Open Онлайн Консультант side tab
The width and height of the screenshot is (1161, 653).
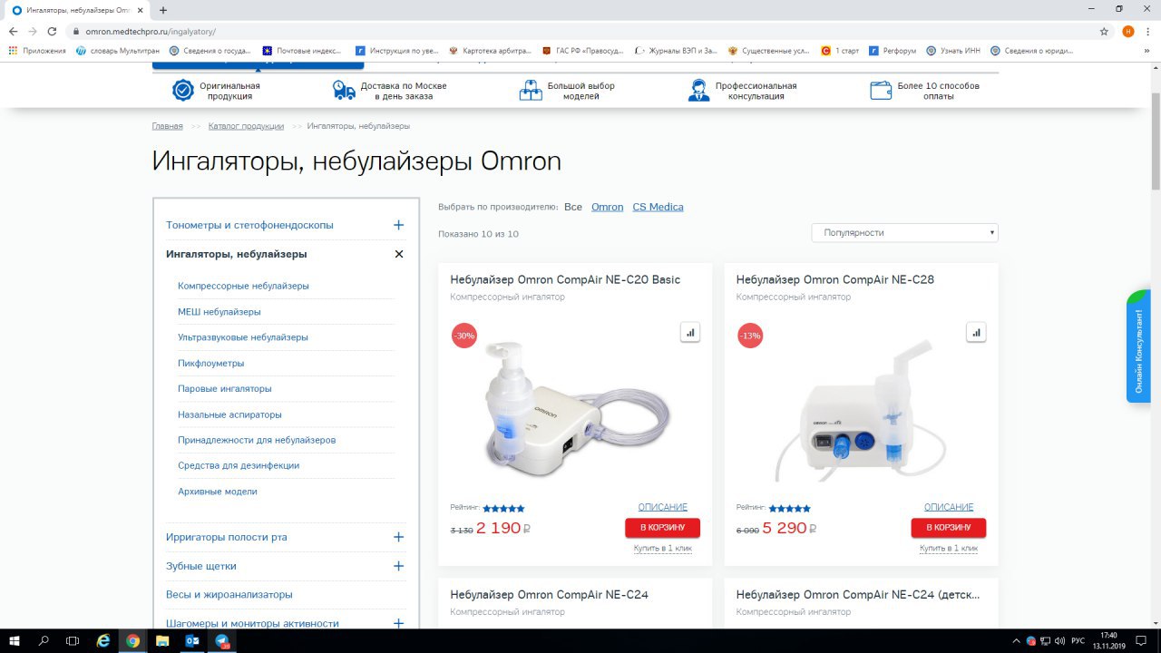tap(1139, 346)
